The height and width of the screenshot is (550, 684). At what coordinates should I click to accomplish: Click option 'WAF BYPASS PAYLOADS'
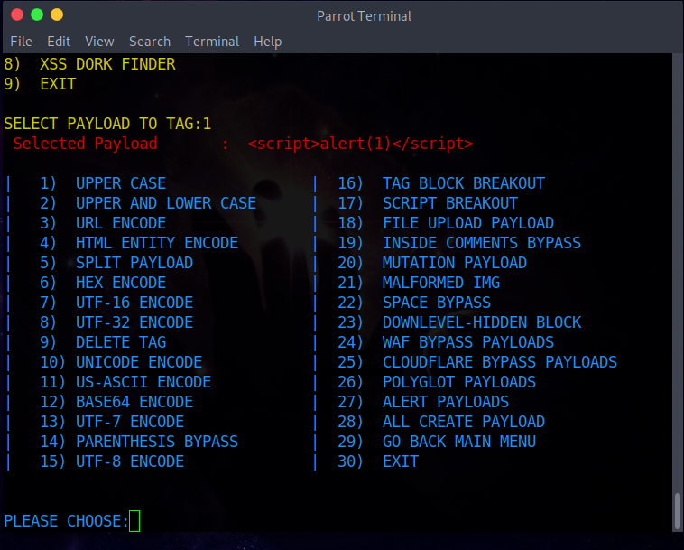[x=468, y=342]
